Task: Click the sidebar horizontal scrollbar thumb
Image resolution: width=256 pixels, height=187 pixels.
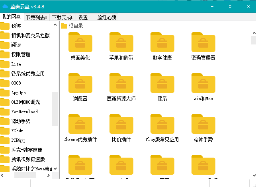Action: tap(25, 175)
